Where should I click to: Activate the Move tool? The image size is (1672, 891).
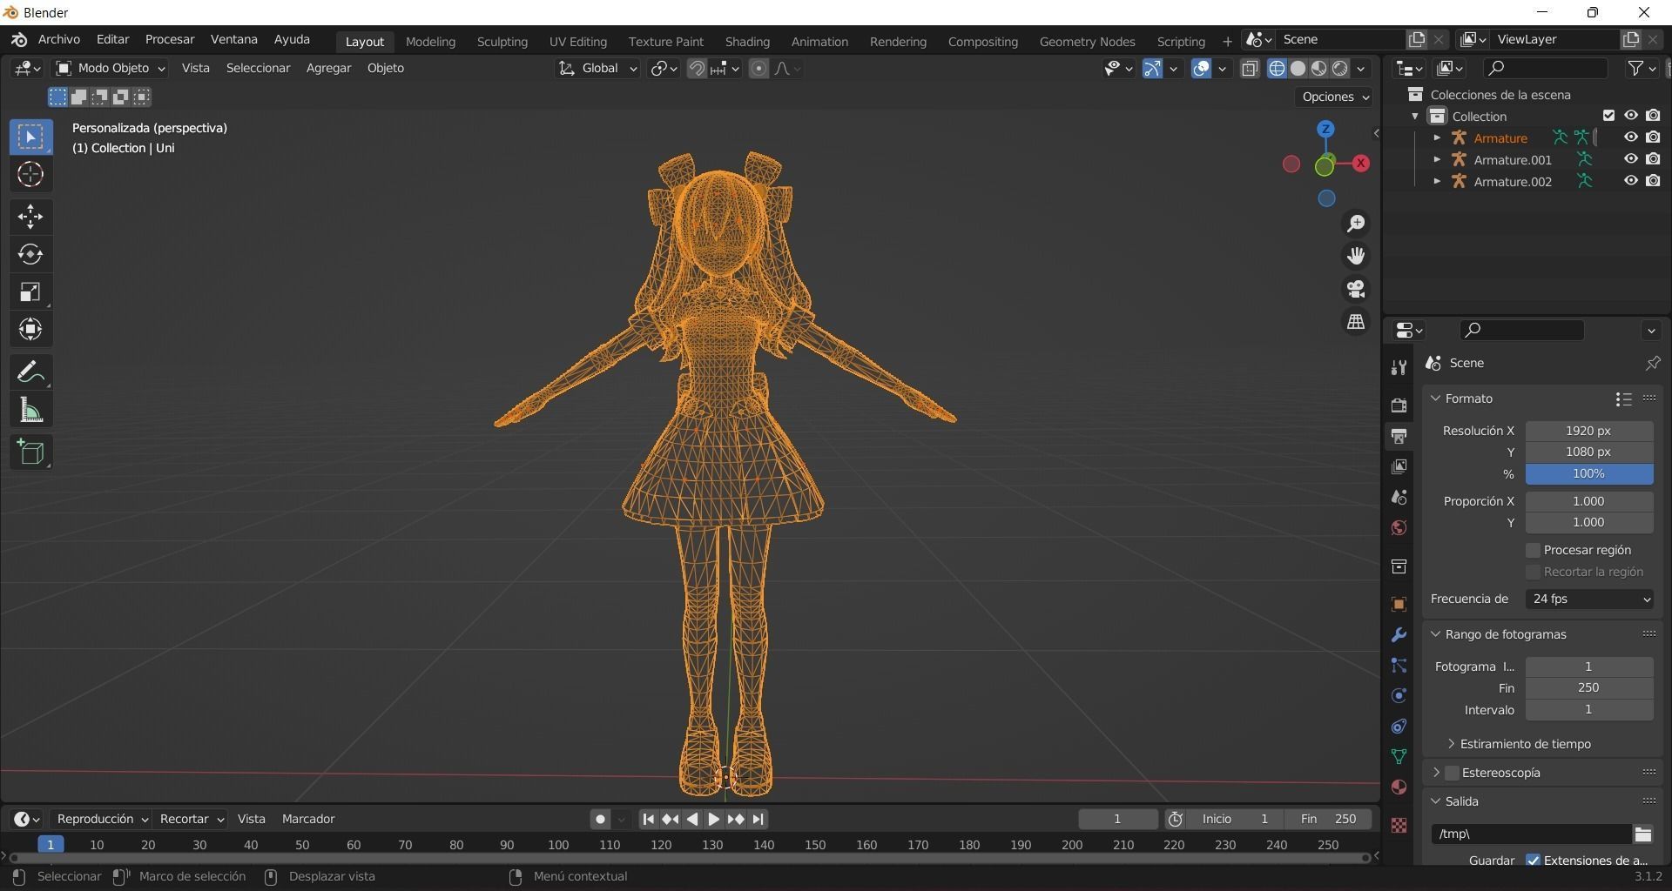point(30,217)
